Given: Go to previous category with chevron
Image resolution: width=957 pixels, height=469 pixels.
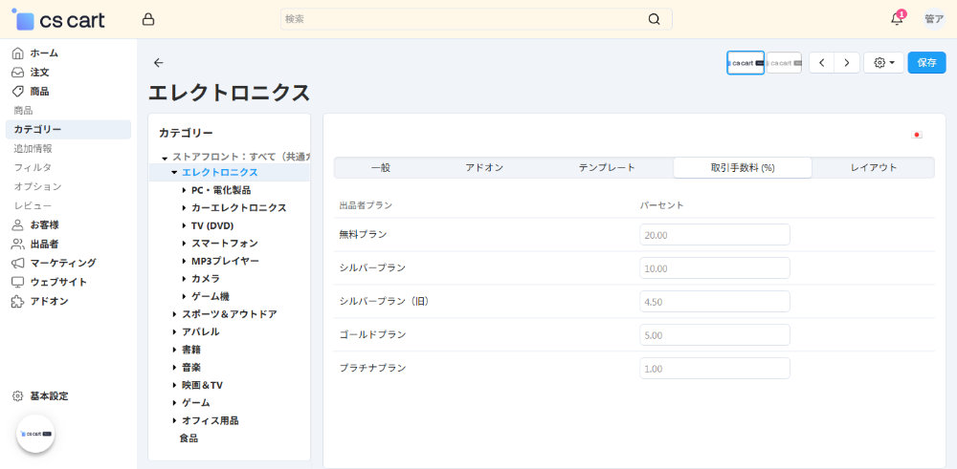Looking at the screenshot, I should [x=822, y=63].
